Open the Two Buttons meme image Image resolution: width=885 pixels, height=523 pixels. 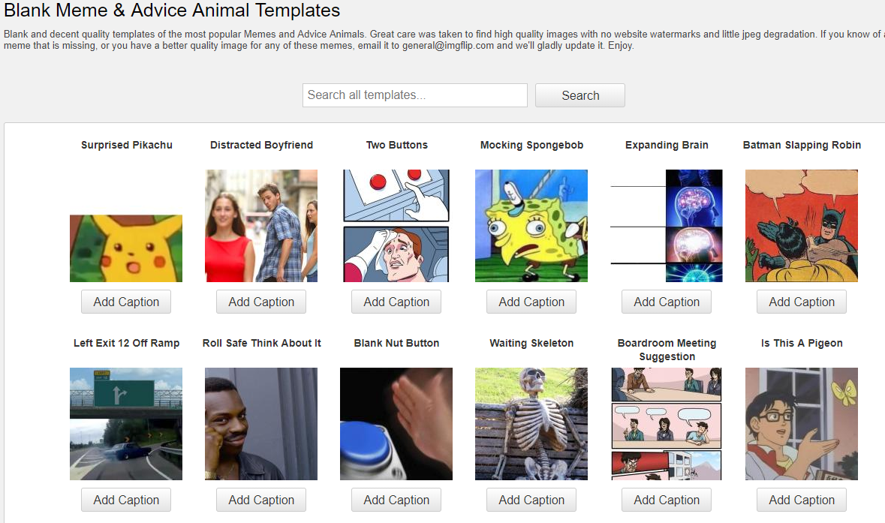pyautogui.click(x=396, y=226)
